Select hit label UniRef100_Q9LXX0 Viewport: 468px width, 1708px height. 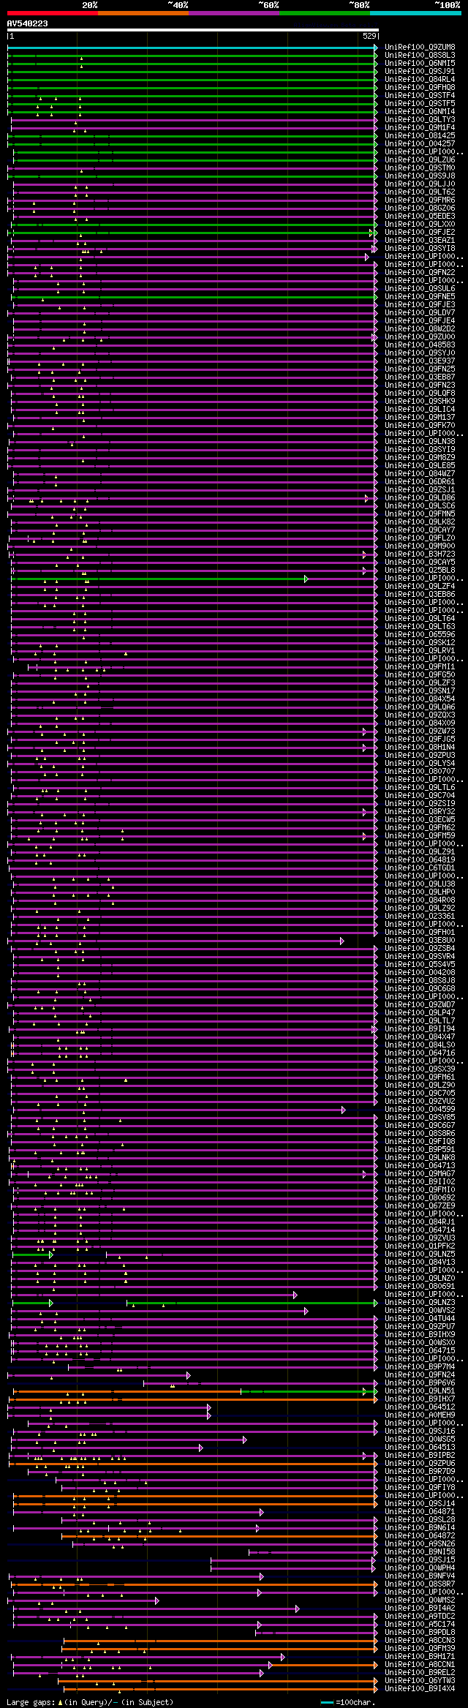coord(420,225)
